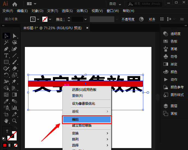
Task: Select the Curvature tool
Action: point(14,49)
